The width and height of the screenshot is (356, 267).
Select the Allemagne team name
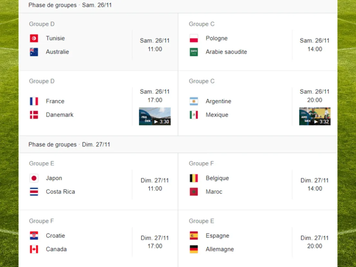(220, 249)
